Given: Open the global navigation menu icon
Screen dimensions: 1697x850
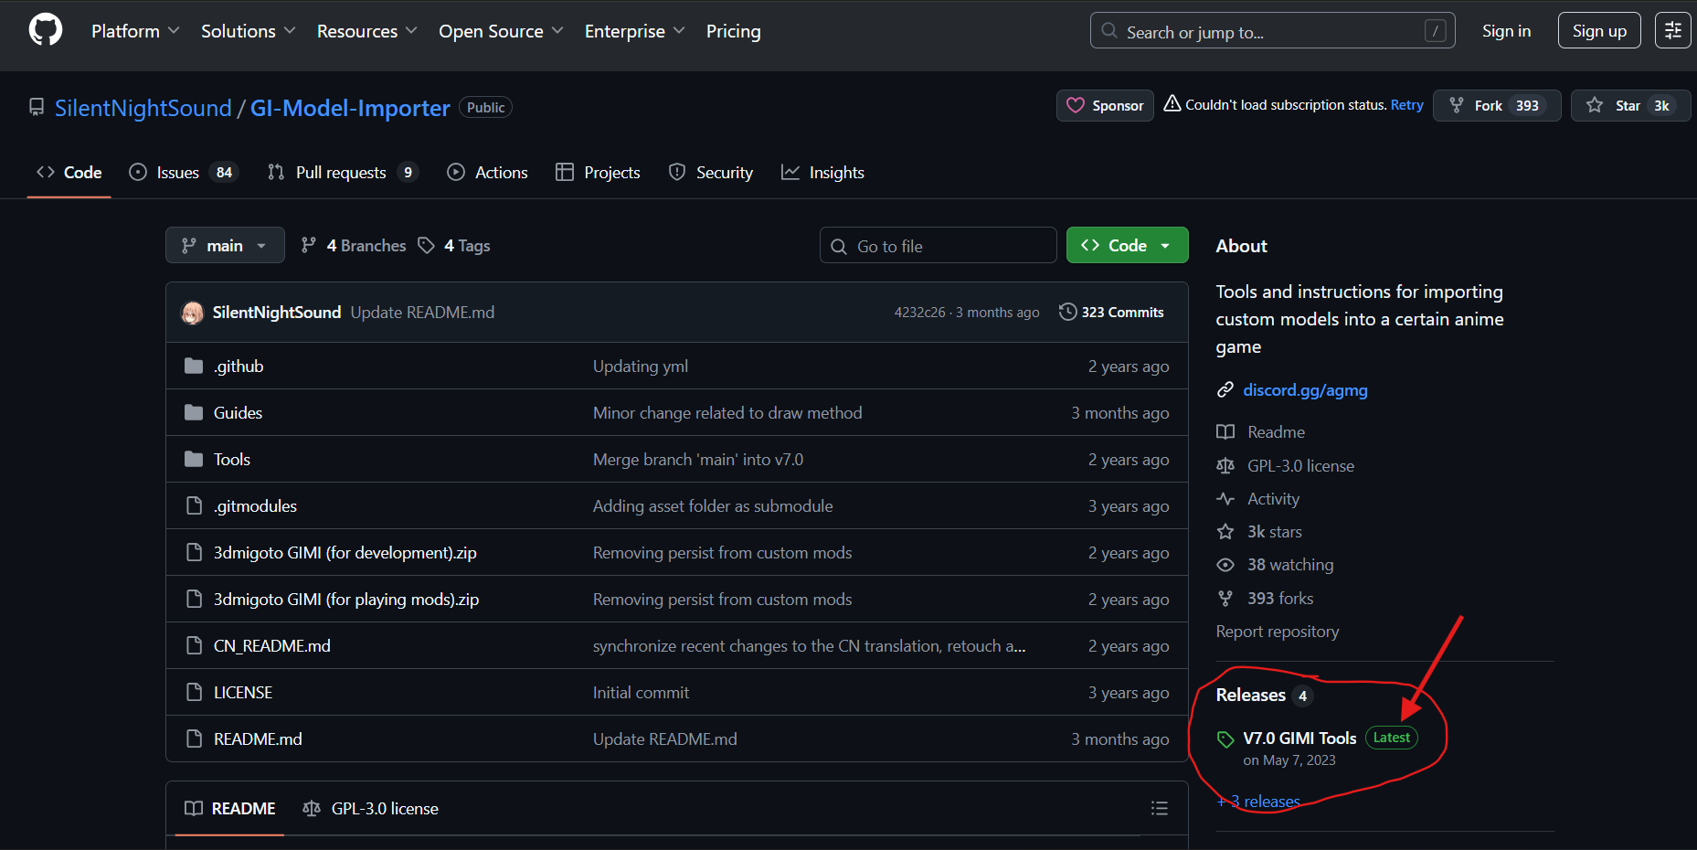Looking at the screenshot, I should [1672, 30].
